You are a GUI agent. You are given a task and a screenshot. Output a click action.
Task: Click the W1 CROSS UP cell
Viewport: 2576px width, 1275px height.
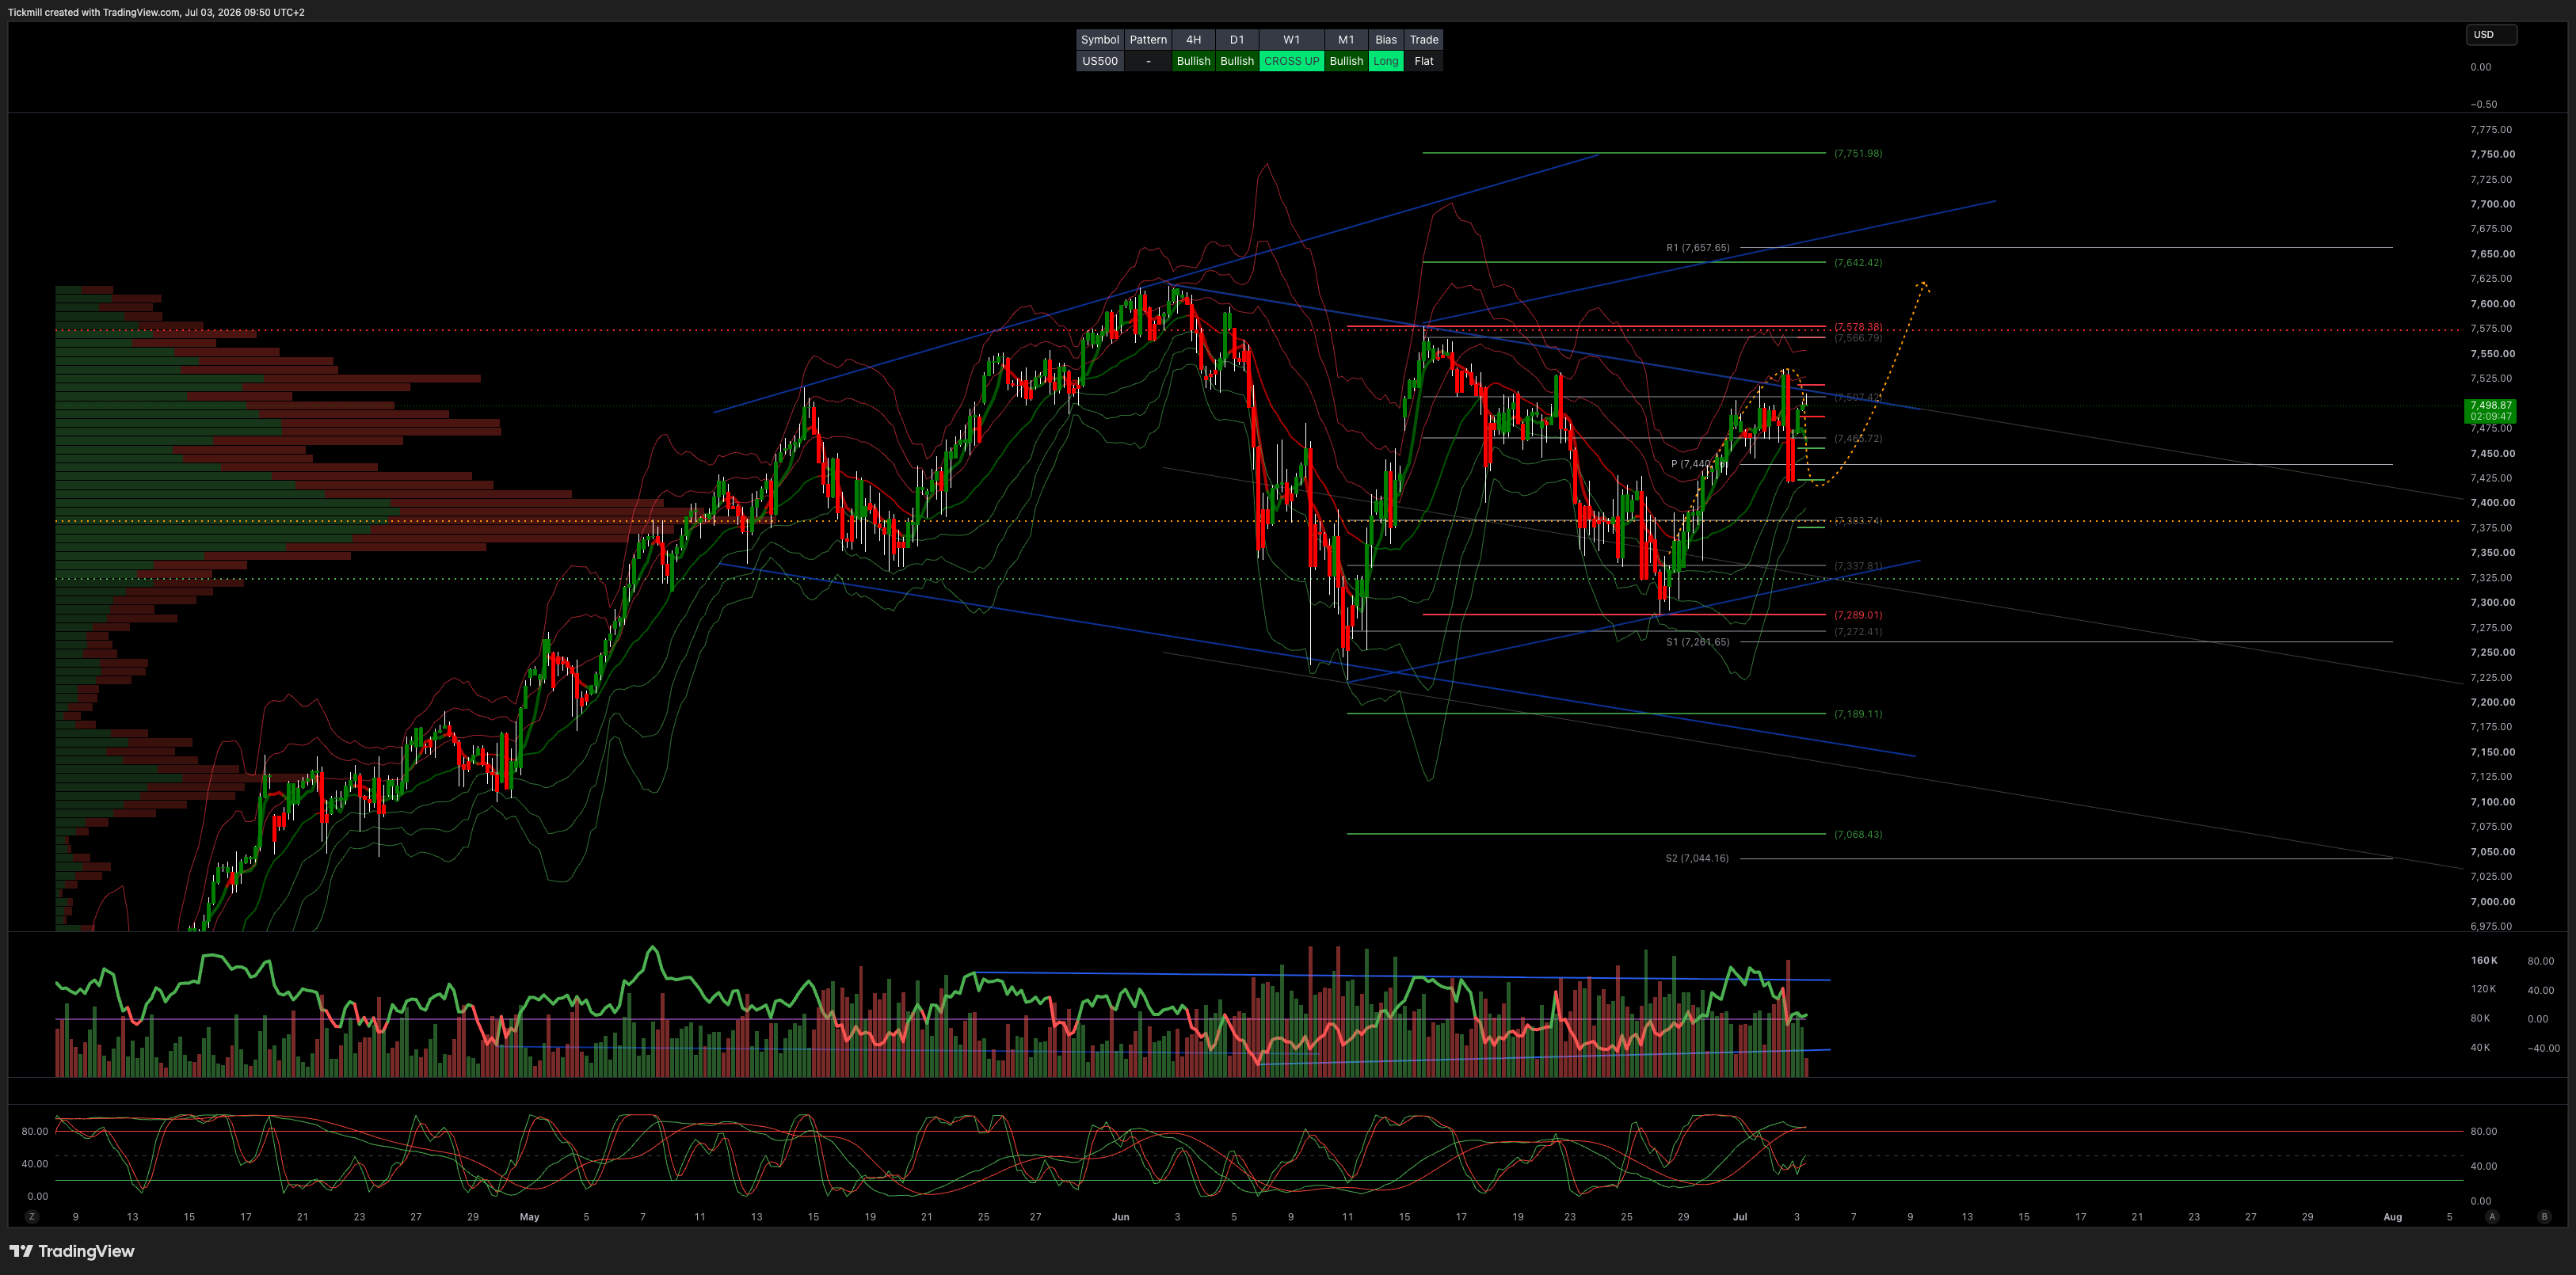click(x=1291, y=61)
